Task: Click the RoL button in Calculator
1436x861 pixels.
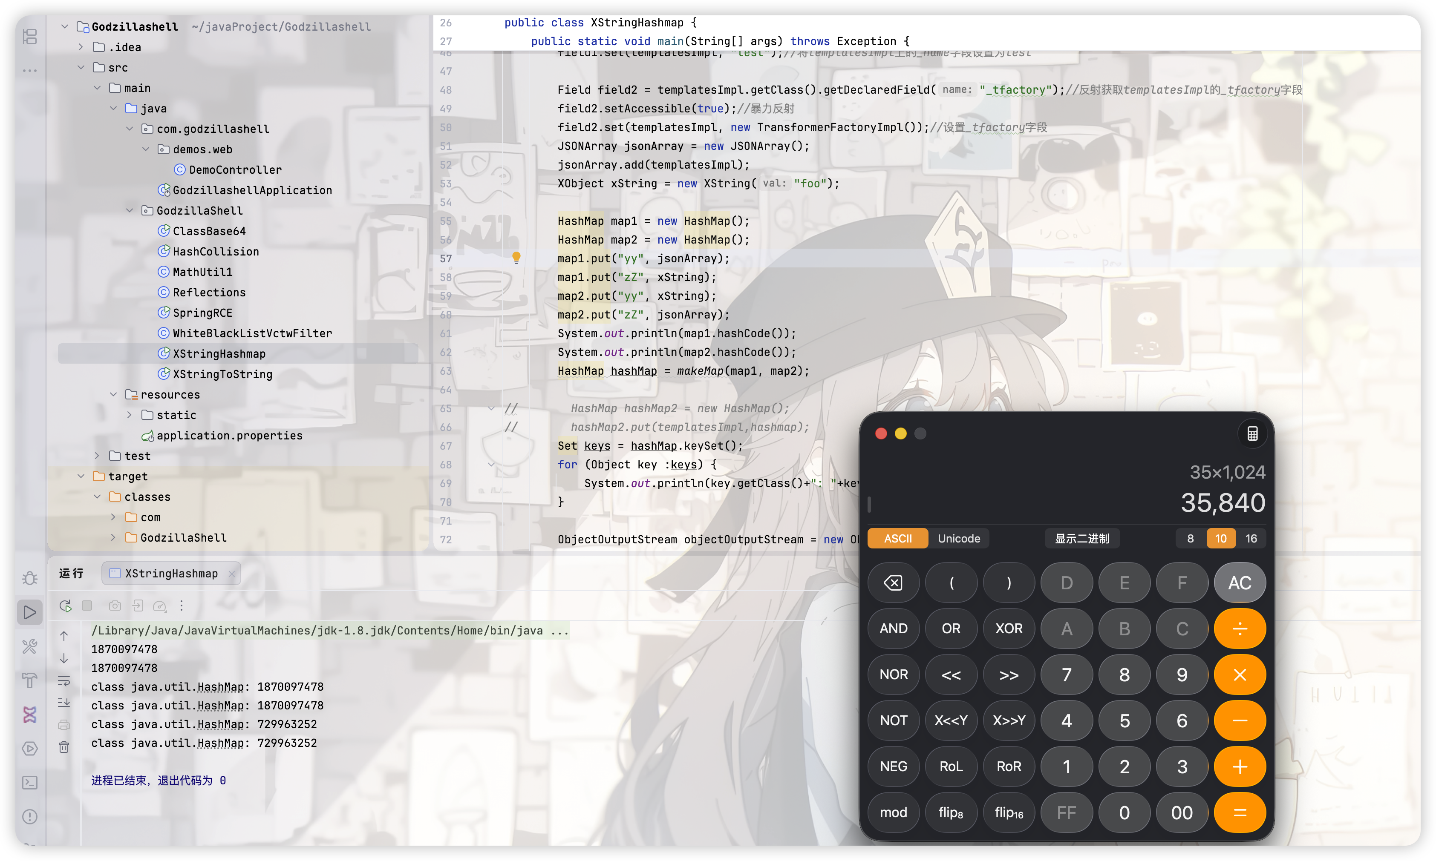Action: (x=951, y=766)
